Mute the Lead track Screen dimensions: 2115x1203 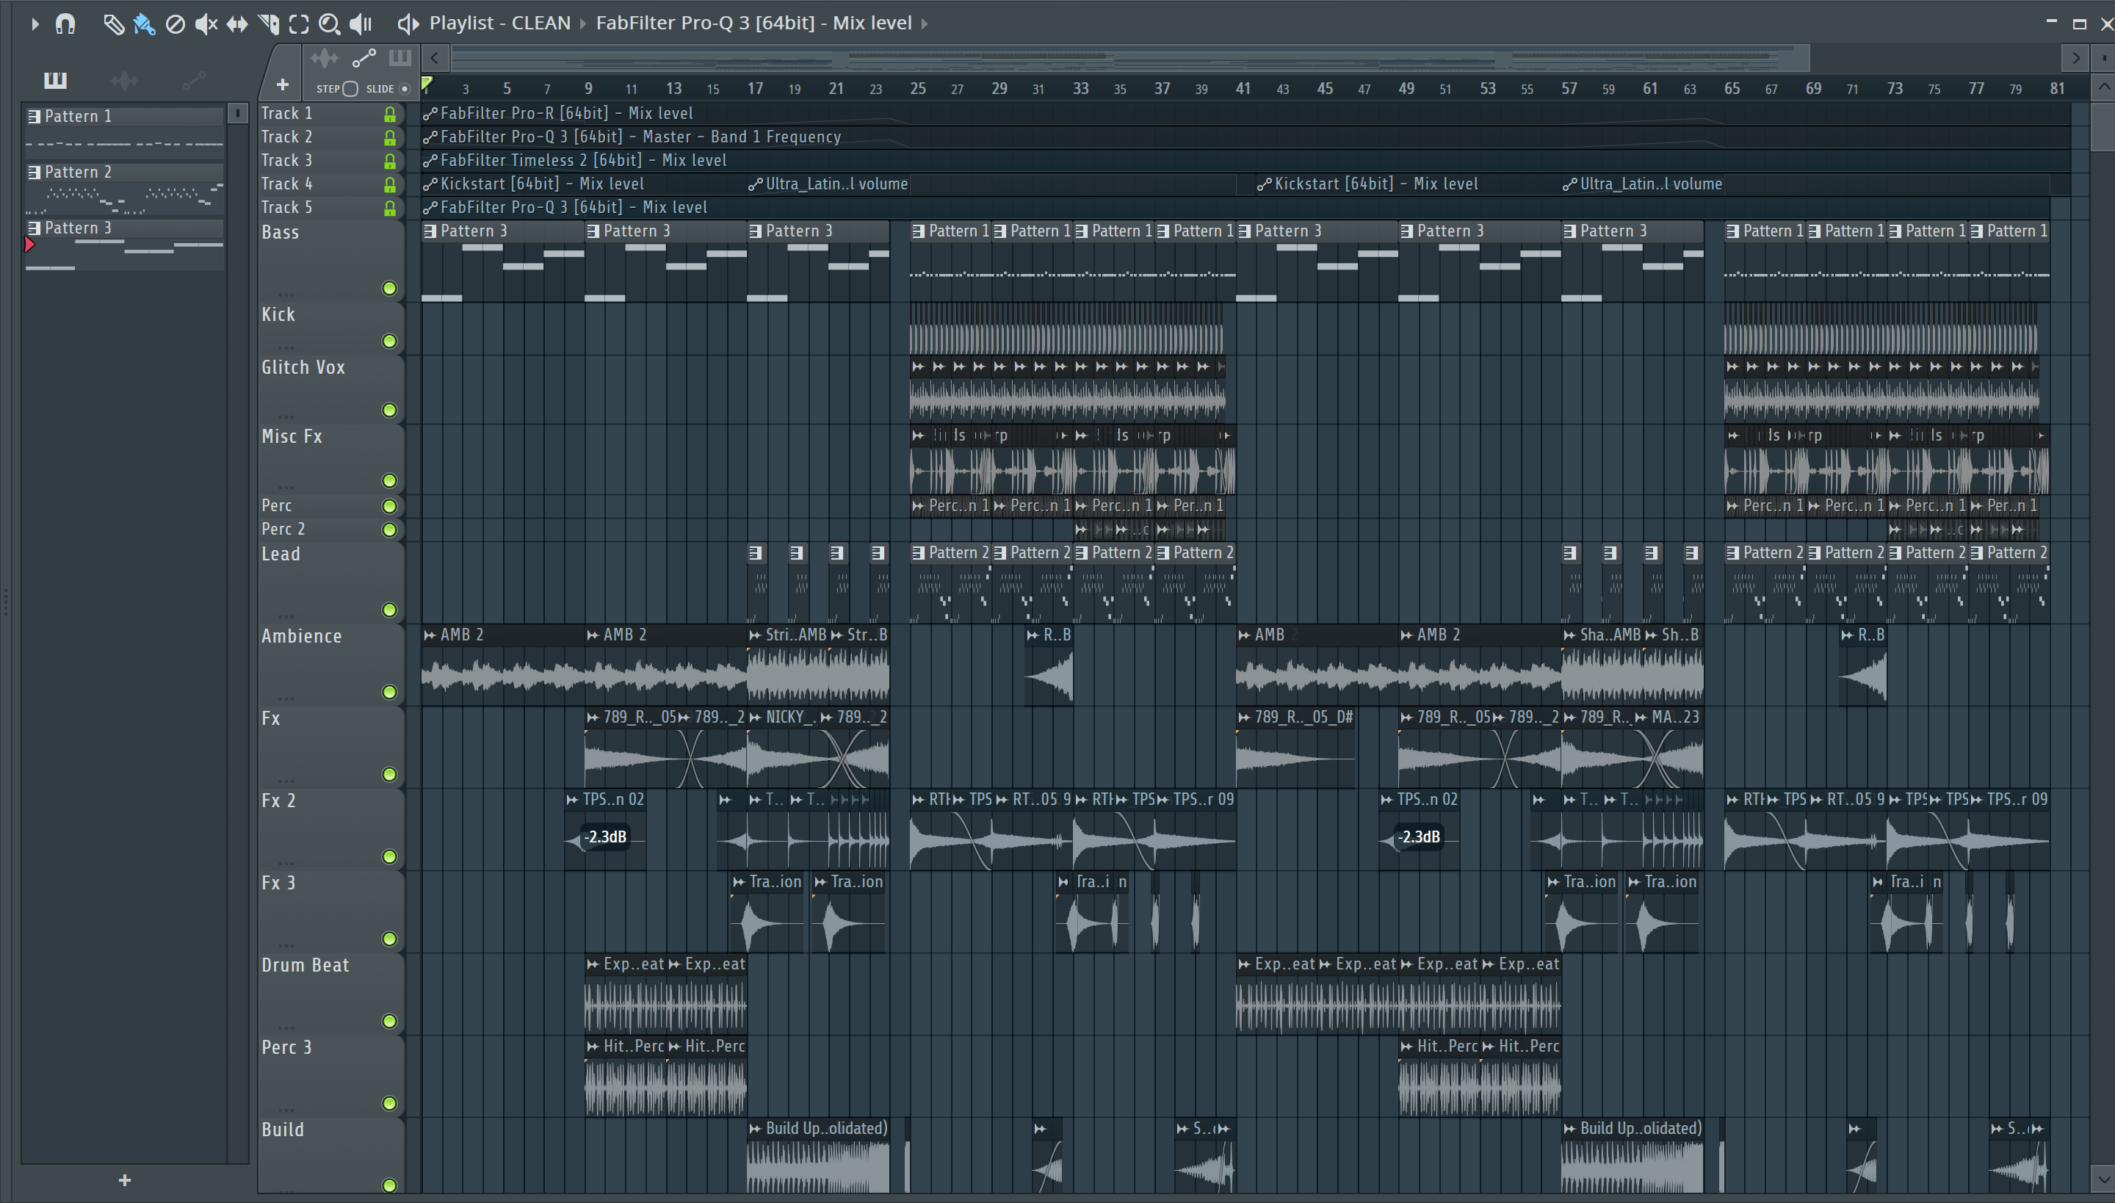click(389, 610)
